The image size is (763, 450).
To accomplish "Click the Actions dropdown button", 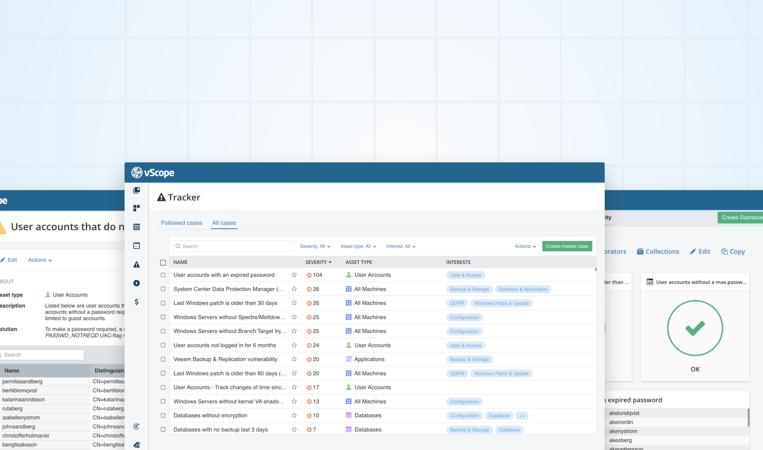I will click(524, 246).
